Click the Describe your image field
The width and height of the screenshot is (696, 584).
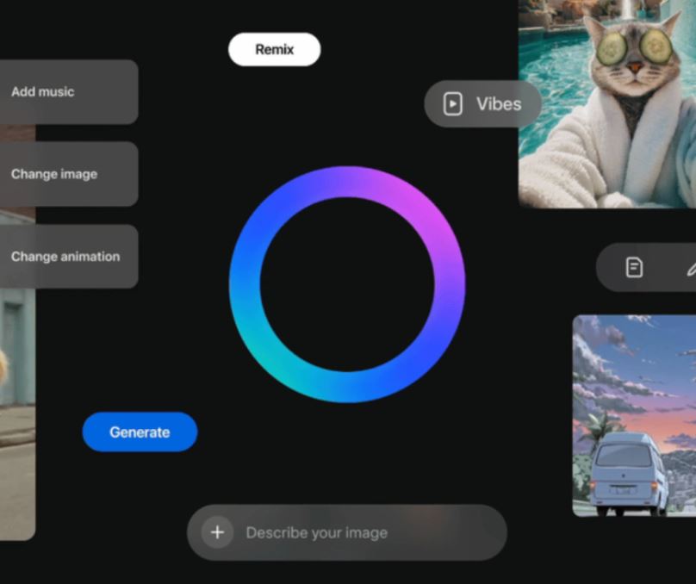tap(347, 532)
